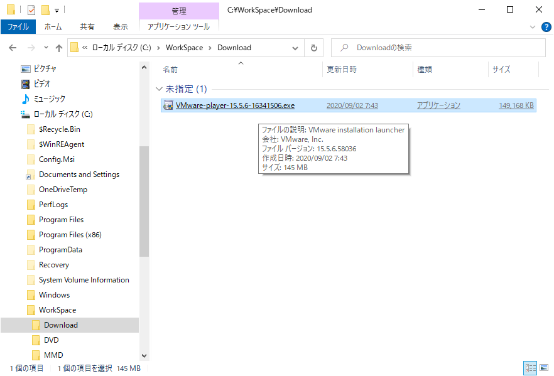The height and width of the screenshot is (376, 554).
Task: Open ミュージック in the navigation pane
Action: [x=49, y=99]
